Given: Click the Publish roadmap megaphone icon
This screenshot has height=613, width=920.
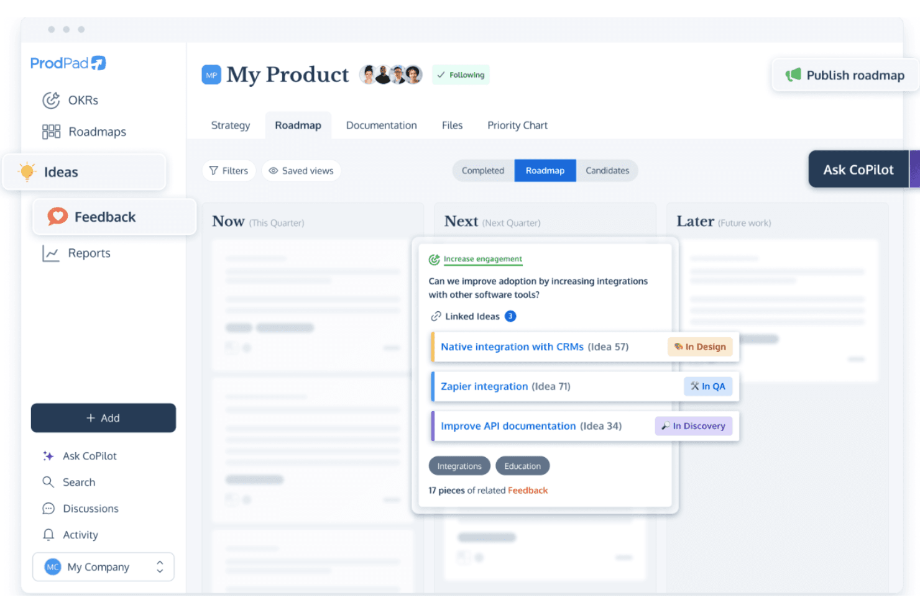Looking at the screenshot, I should pyautogui.click(x=793, y=75).
